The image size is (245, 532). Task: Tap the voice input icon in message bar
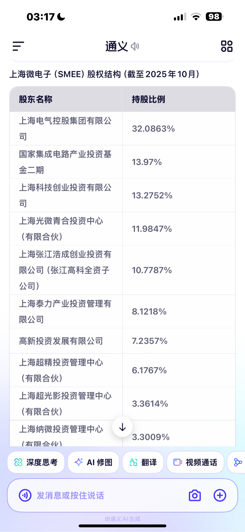[x=25, y=495]
